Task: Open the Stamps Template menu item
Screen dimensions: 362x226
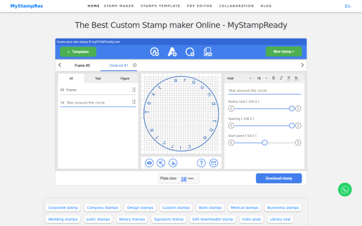Action: coord(160,6)
